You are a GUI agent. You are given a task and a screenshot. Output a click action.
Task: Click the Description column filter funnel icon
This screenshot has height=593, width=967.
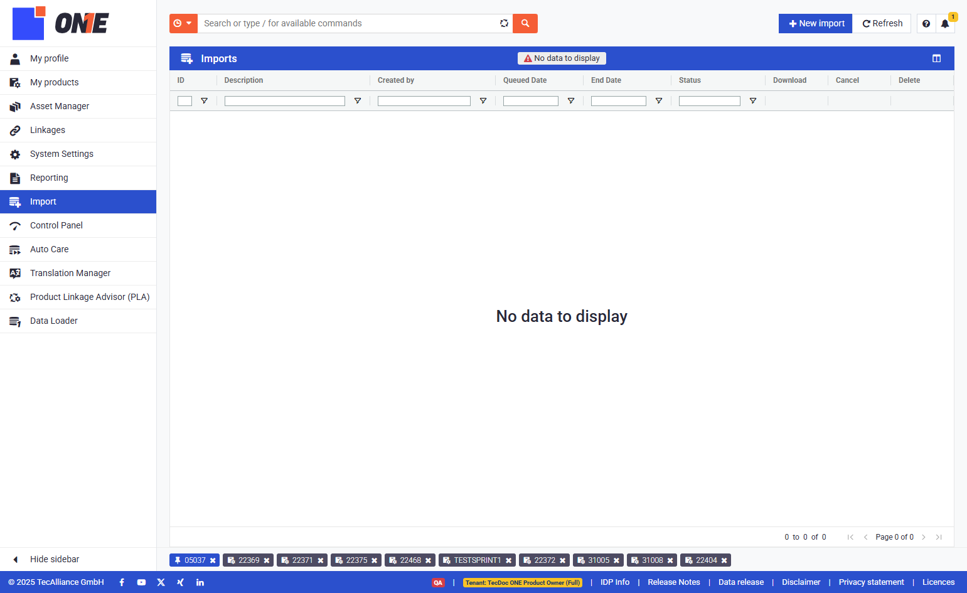coord(358,100)
